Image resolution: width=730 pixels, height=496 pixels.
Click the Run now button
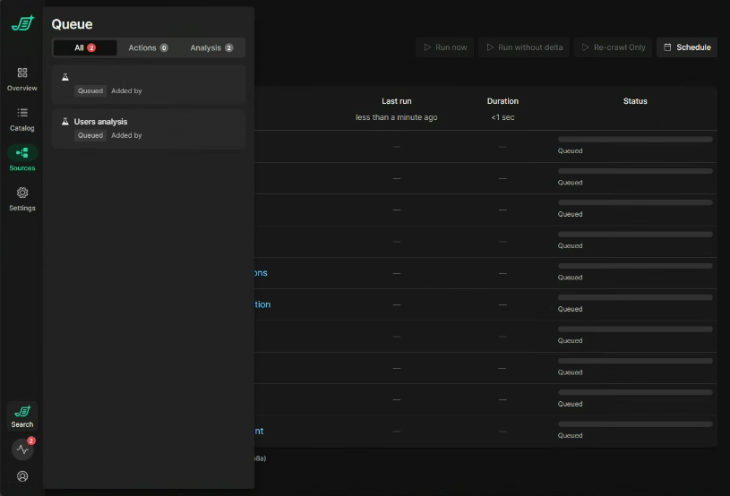coord(444,47)
